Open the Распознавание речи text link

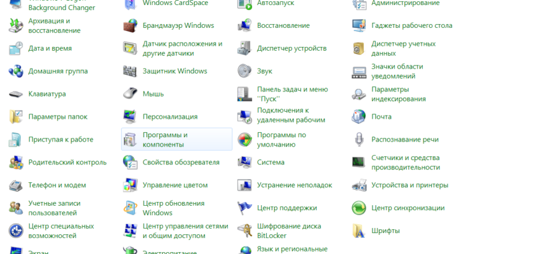(x=405, y=140)
